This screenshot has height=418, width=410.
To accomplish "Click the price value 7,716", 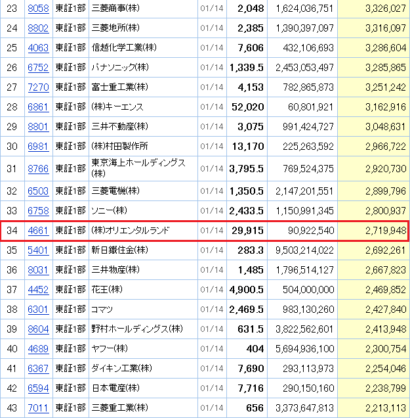I will point(251,388).
